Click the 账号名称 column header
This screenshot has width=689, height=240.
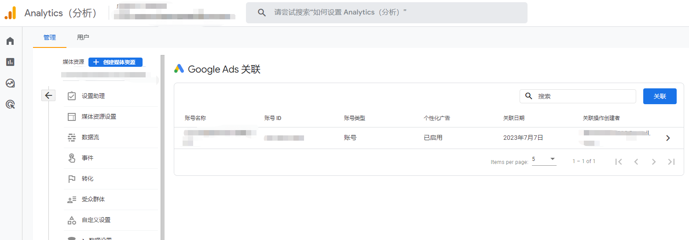click(195, 118)
